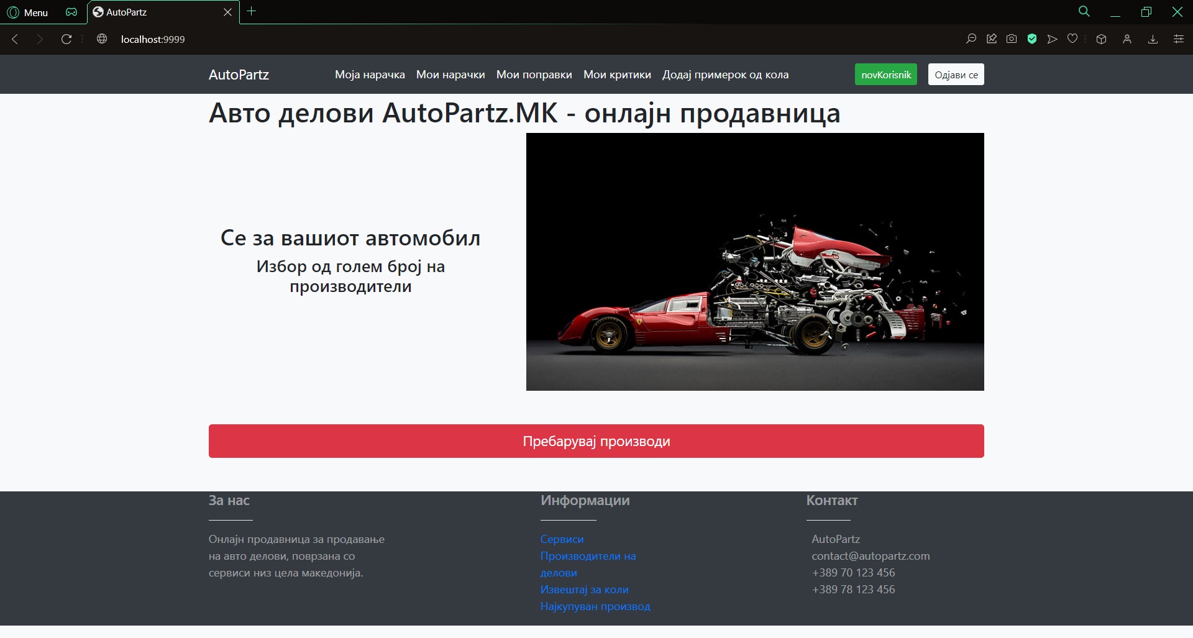Open the Сервиси footer link

pos(562,539)
